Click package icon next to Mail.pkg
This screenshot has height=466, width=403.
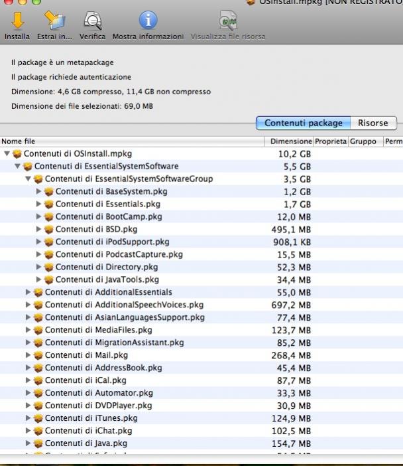[x=38, y=355]
